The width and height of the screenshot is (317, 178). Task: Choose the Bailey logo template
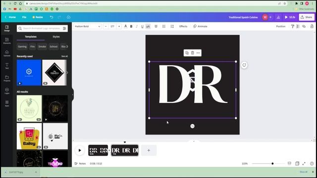29,136
